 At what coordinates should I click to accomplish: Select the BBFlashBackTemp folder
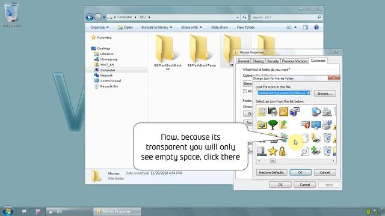click(x=202, y=51)
